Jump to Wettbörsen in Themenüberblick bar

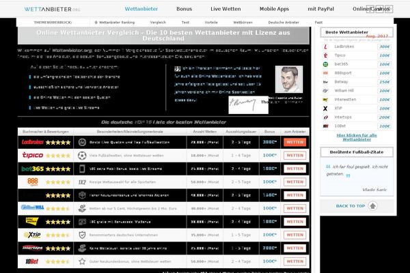[243, 23]
